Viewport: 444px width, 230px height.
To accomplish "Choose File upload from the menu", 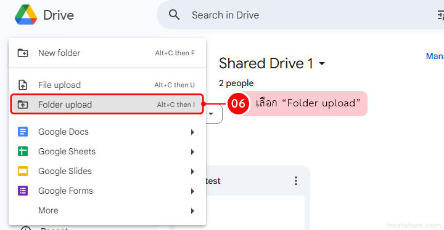I will [x=107, y=85].
